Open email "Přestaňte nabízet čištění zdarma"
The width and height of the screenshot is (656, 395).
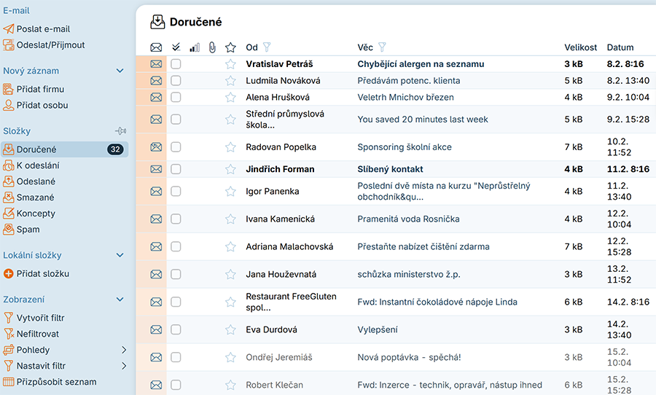[423, 246]
